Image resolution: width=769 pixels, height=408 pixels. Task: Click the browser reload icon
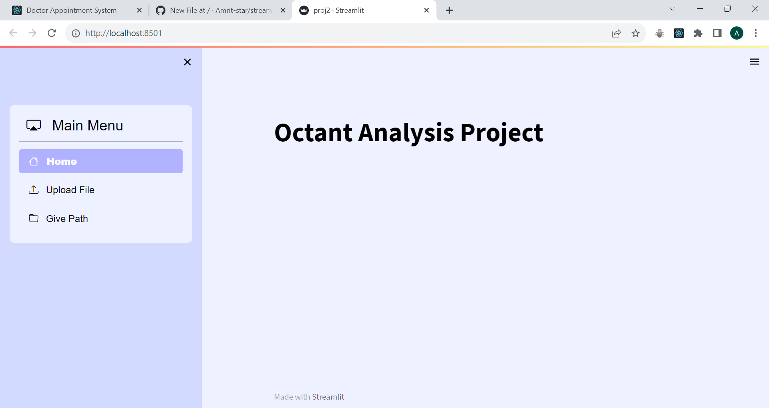tap(52, 33)
